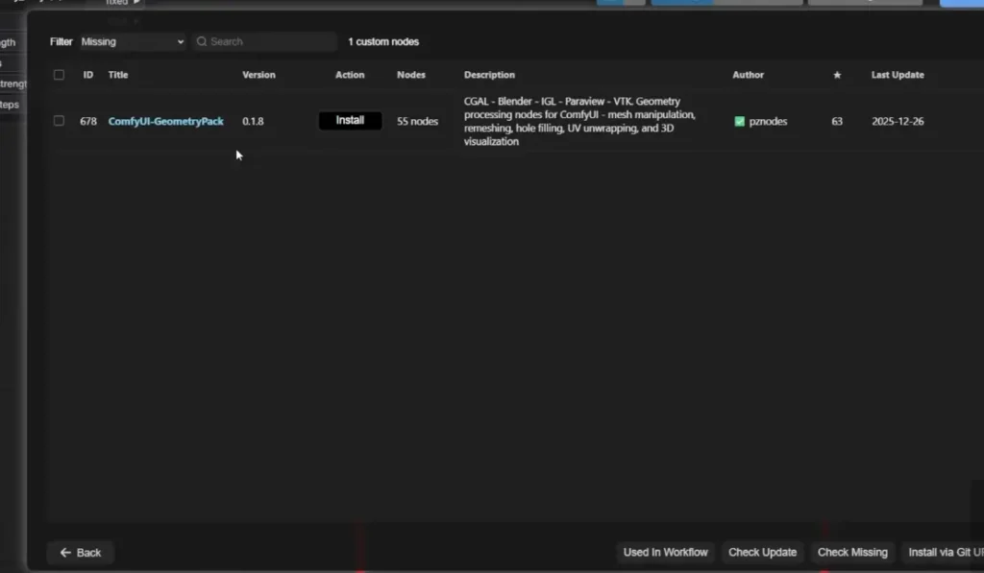Sort by the ID column header
This screenshot has height=573, width=984.
pyautogui.click(x=87, y=75)
